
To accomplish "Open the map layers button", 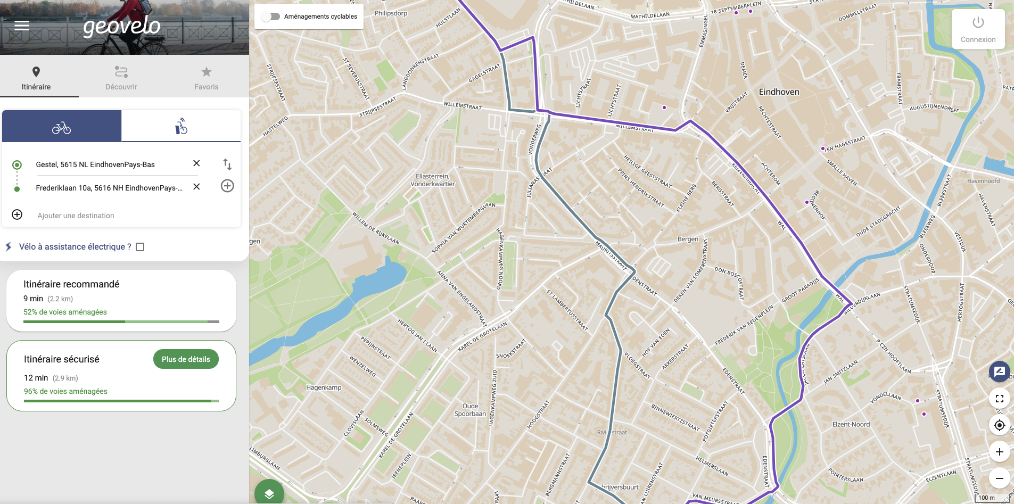I will (x=269, y=493).
